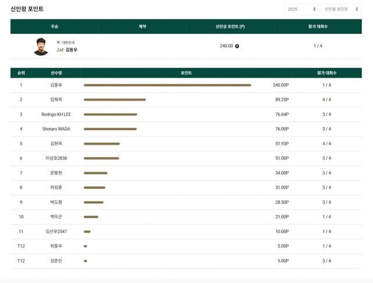Click the 1st 김동우 name in the summary

(x=67, y=50)
